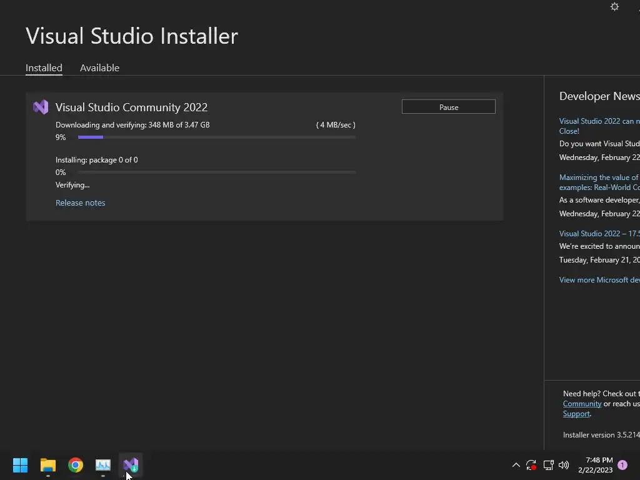The height and width of the screenshot is (480, 640).
Task: Open the Release notes link
Action: click(x=81, y=203)
